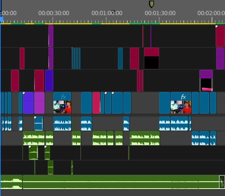Click the 00:00:30:00 timecode on the ruler
This screenshot has width=225, height=196.
(53, 13)
